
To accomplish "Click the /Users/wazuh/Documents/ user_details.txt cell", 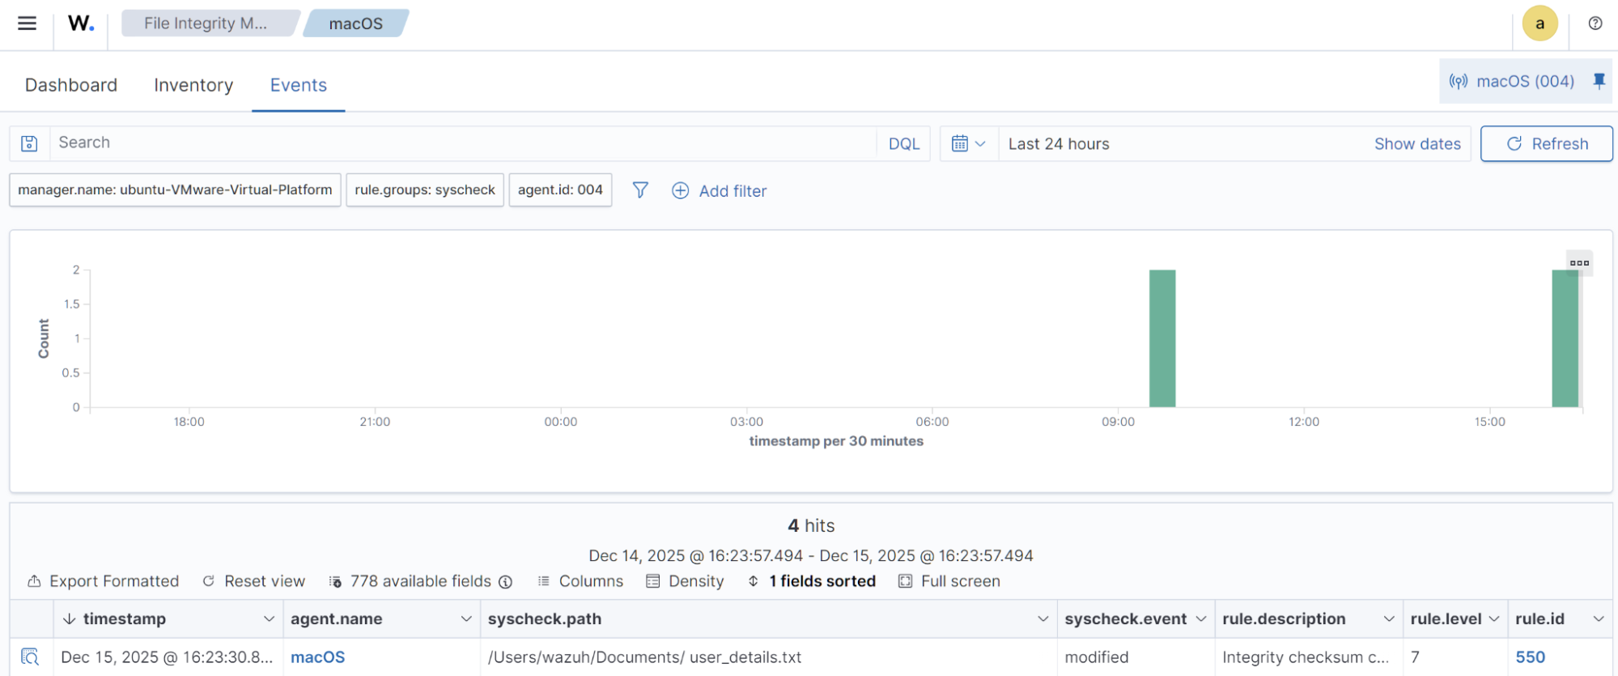I will [x=768, y=657].
